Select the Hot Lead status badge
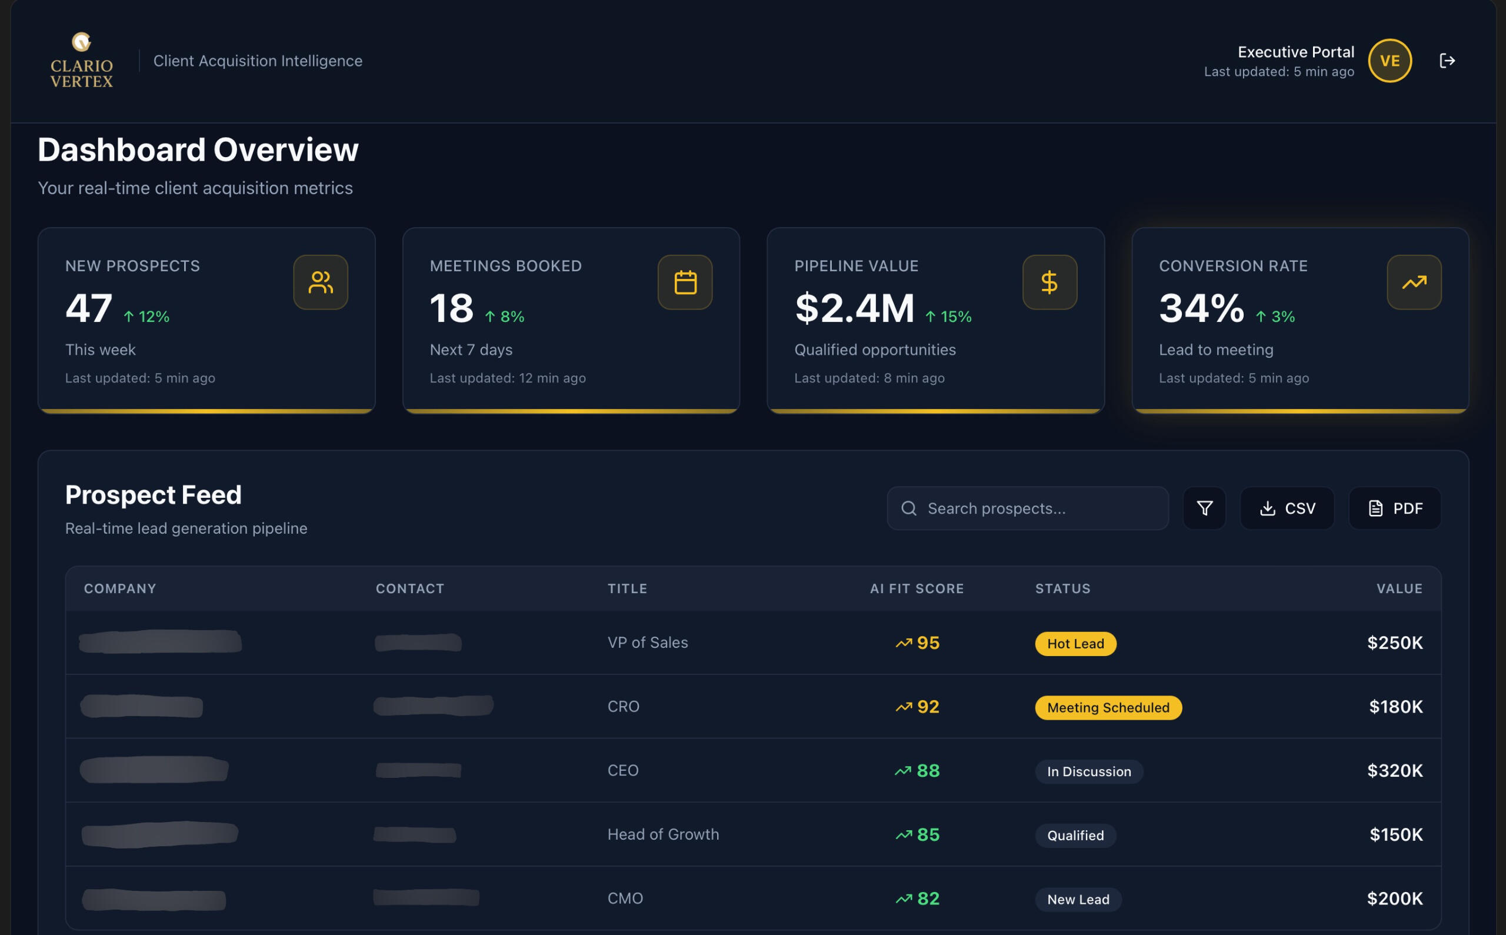Screen dimensions: 1506x935 [1075, 644]
